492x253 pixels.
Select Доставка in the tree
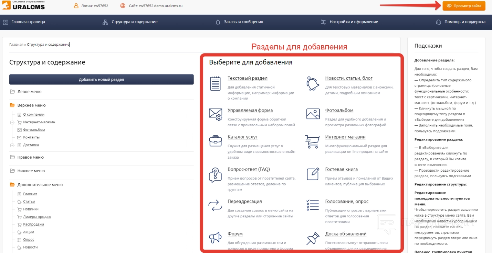[31, 145]
